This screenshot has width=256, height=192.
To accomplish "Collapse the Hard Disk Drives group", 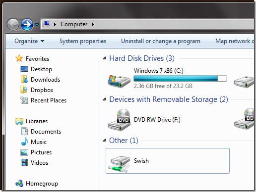I will pos(104,58).
